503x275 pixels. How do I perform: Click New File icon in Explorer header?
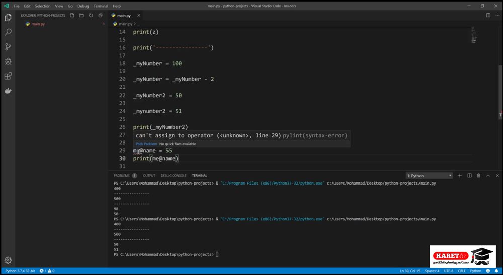pyautogui.click(x=72, y=16)
